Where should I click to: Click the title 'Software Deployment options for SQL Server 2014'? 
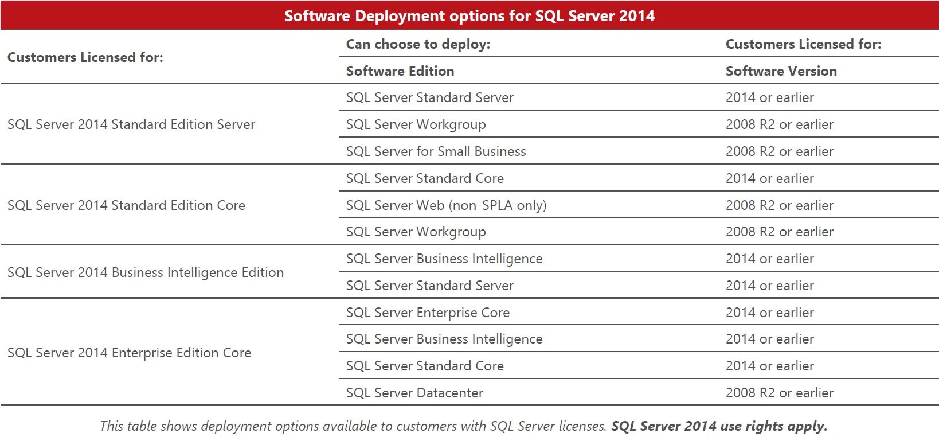click(x=469, y=15)
